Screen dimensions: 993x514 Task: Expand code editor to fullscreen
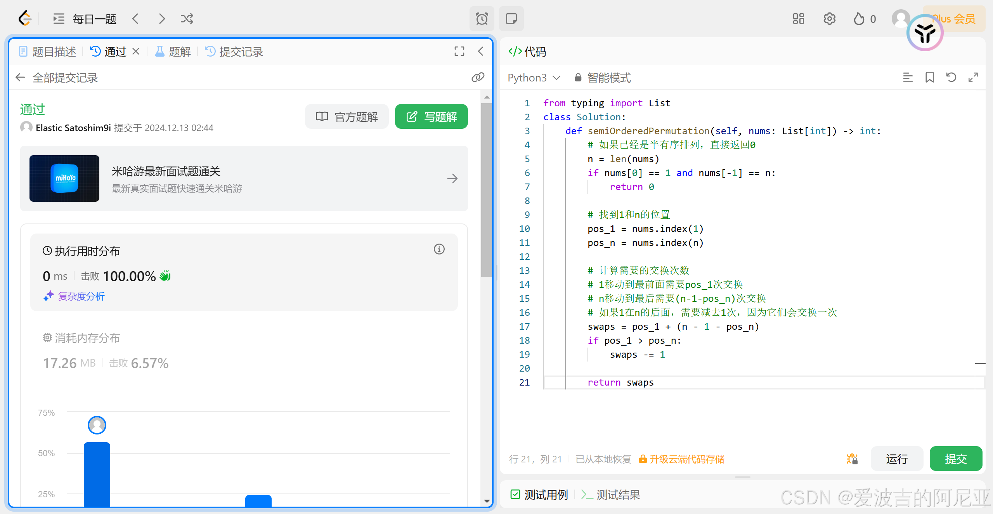[x=973, y=78]
